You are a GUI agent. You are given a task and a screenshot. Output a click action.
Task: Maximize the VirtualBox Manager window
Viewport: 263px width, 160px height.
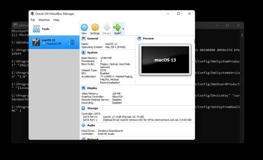pyautogui.click(x=179, y=14)
